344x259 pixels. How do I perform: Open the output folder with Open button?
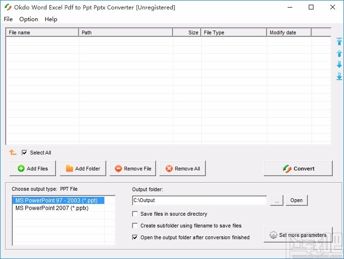[x=297, y=200]
